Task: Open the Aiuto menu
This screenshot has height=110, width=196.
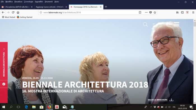Action: 57,2
